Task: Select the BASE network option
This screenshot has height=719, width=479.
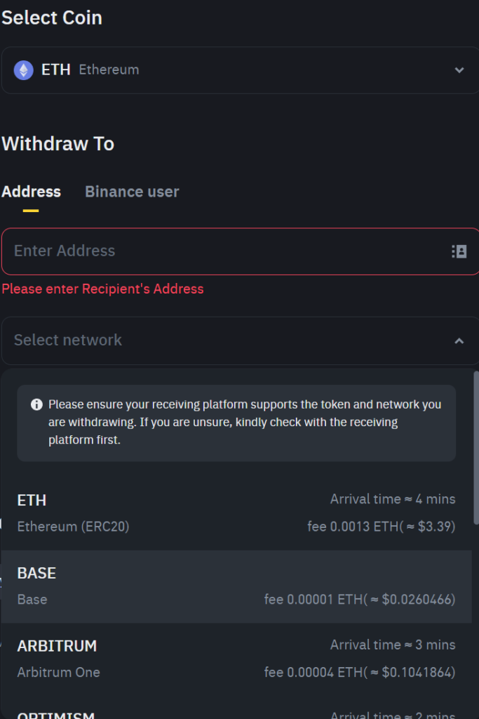Action: click(x=236, y=586)
